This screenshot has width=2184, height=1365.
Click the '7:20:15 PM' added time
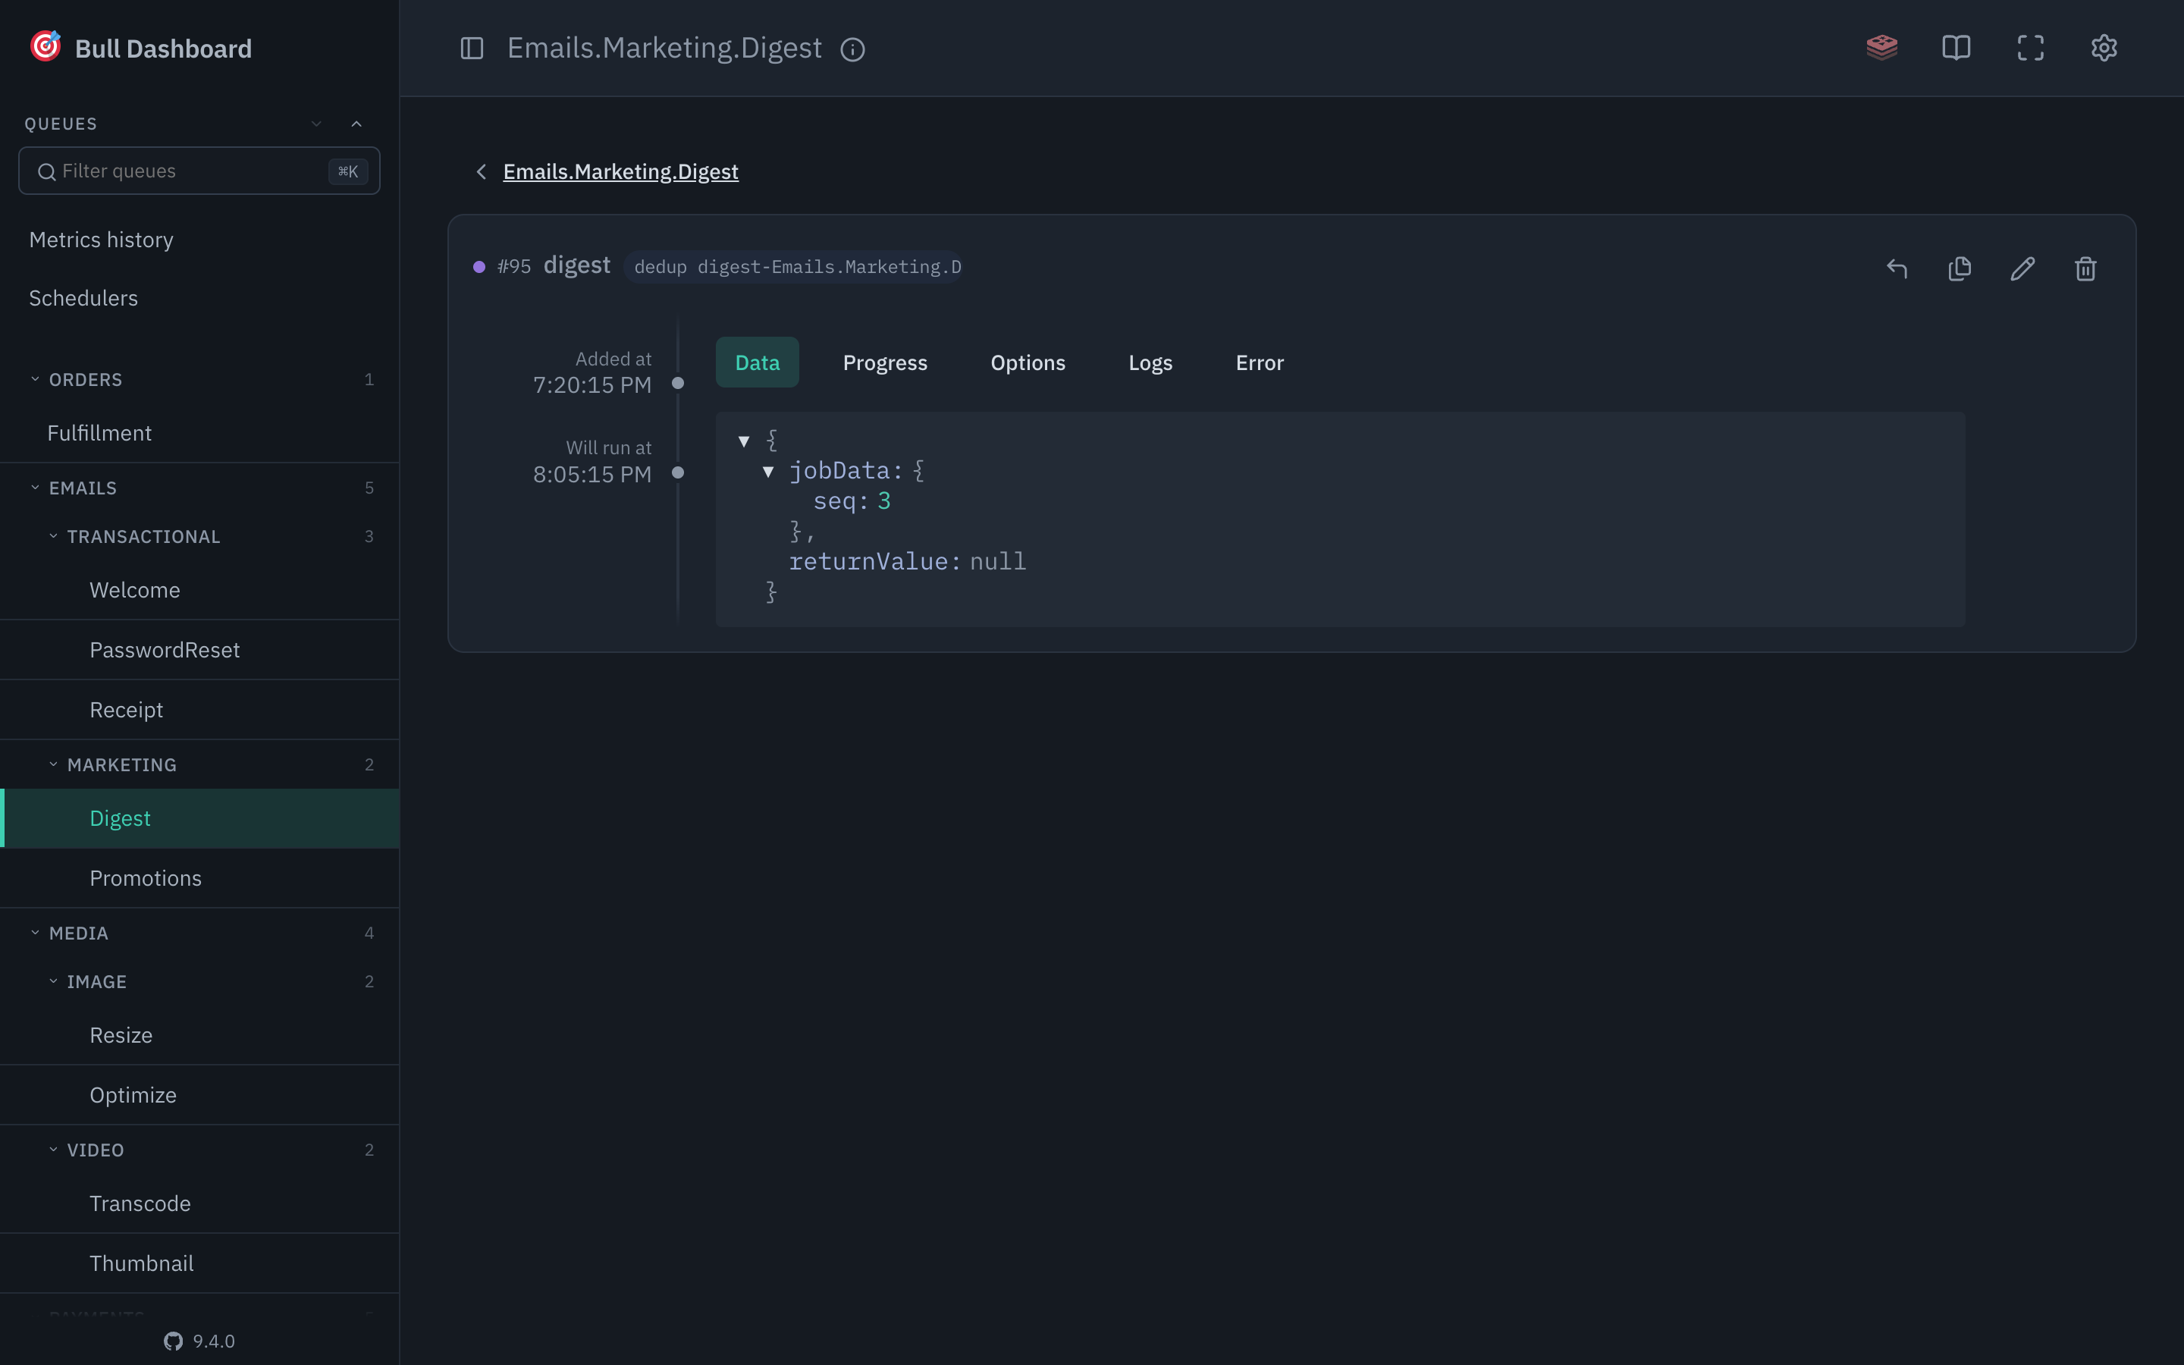pyautogui.click(x=592, y=385)
